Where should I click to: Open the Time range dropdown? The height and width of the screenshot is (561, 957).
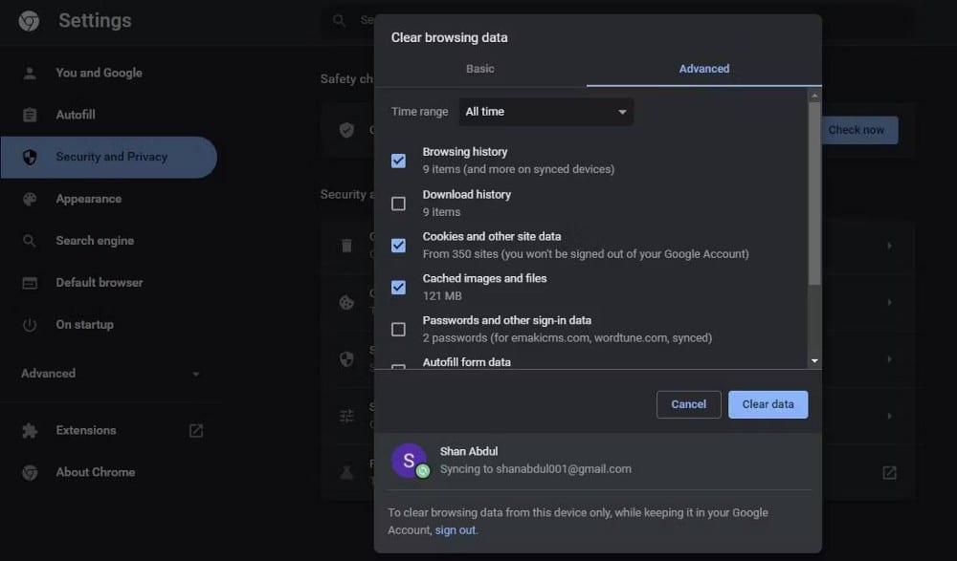[x=545, y=112]
